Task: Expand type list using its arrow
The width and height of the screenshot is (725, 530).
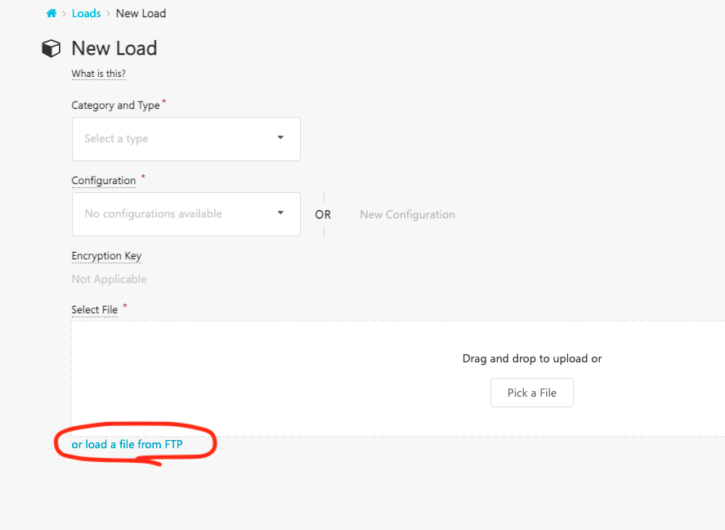Action: point(280,137)
